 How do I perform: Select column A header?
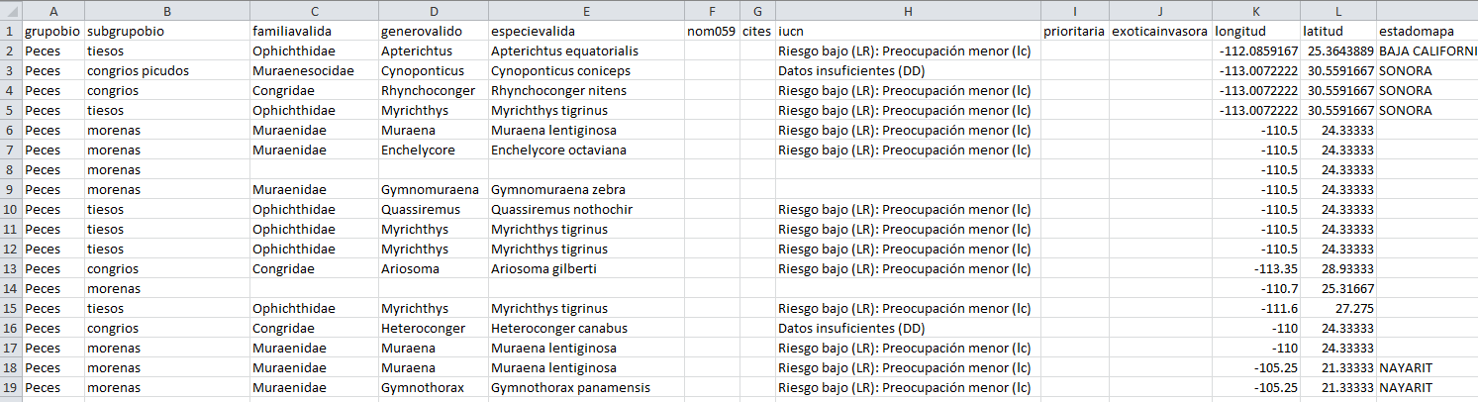51,11
